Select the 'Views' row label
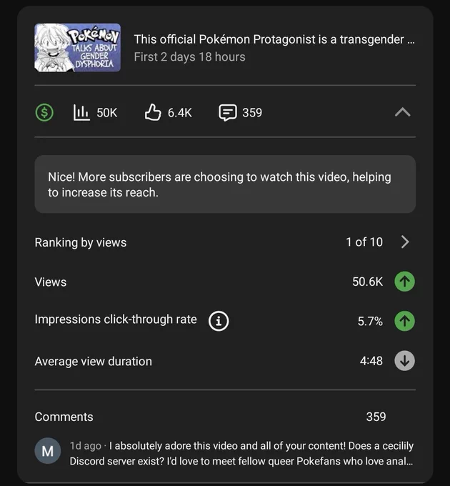Image resolution: width=450 pixels, height=486 pixels. 51,282
